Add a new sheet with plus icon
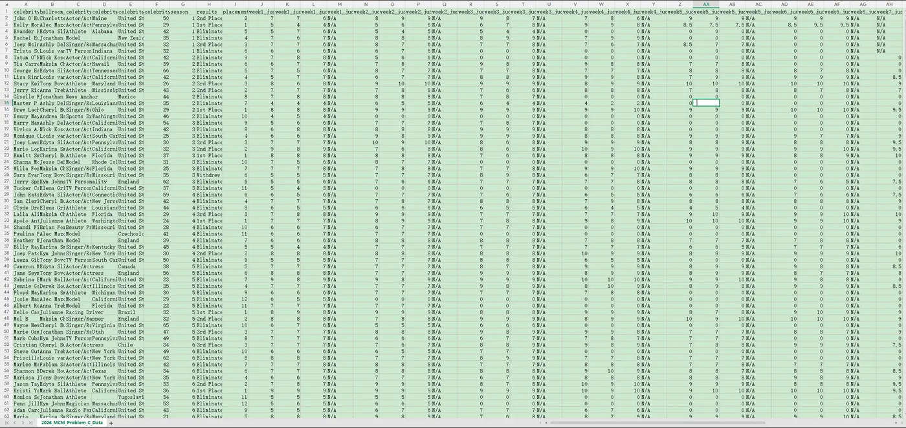Viewport: 906px width, 428px height. [x=111, y=423]
